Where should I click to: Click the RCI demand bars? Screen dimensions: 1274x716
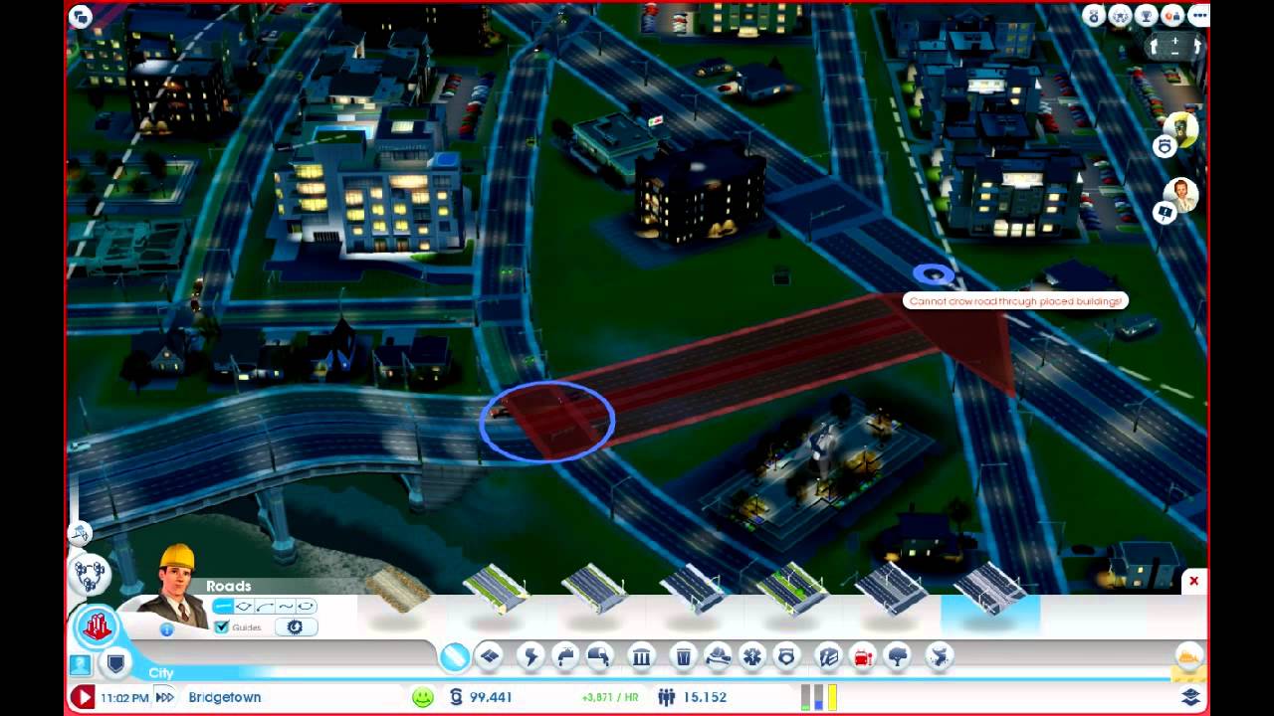click(x=819, y=697)
